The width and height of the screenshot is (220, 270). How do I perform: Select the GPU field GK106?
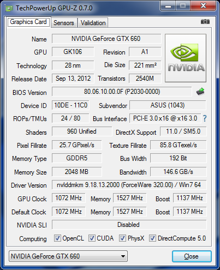click(x=73, y=52)
